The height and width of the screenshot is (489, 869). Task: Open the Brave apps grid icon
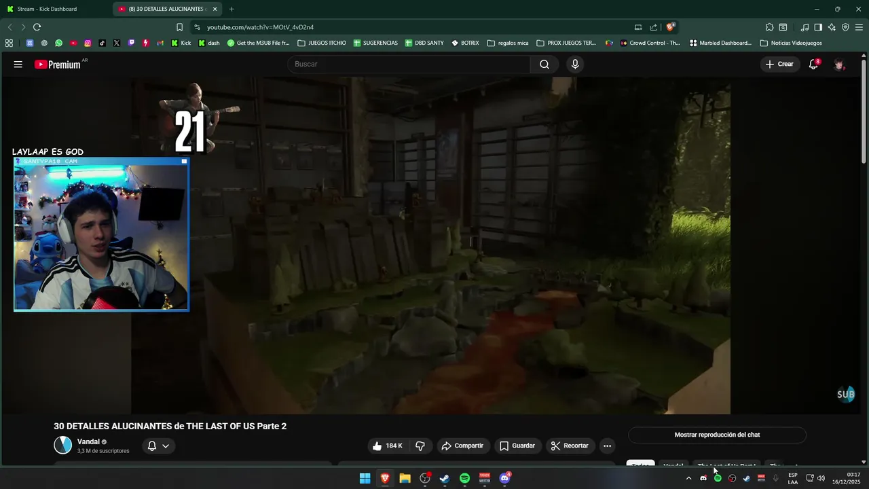(9, 43)
